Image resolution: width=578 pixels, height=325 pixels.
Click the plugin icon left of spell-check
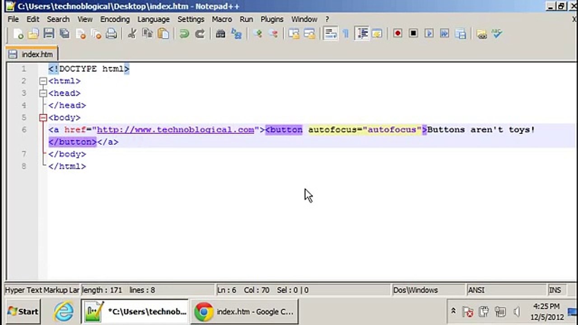482,34
